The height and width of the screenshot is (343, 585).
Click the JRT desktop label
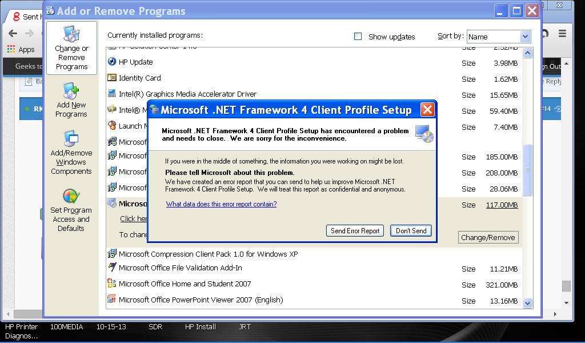pyautogui.click(x=245, y=327)
